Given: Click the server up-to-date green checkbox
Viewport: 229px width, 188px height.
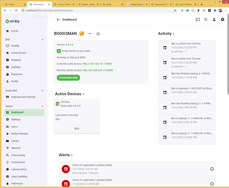Looking at the screenshot, I should (x=59, y=51).
